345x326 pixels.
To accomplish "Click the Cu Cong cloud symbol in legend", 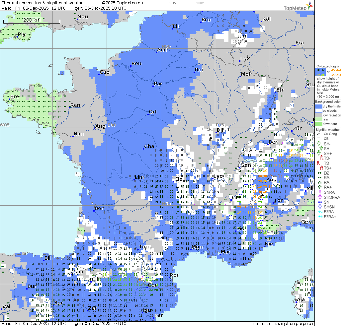I will coord(318,134).
